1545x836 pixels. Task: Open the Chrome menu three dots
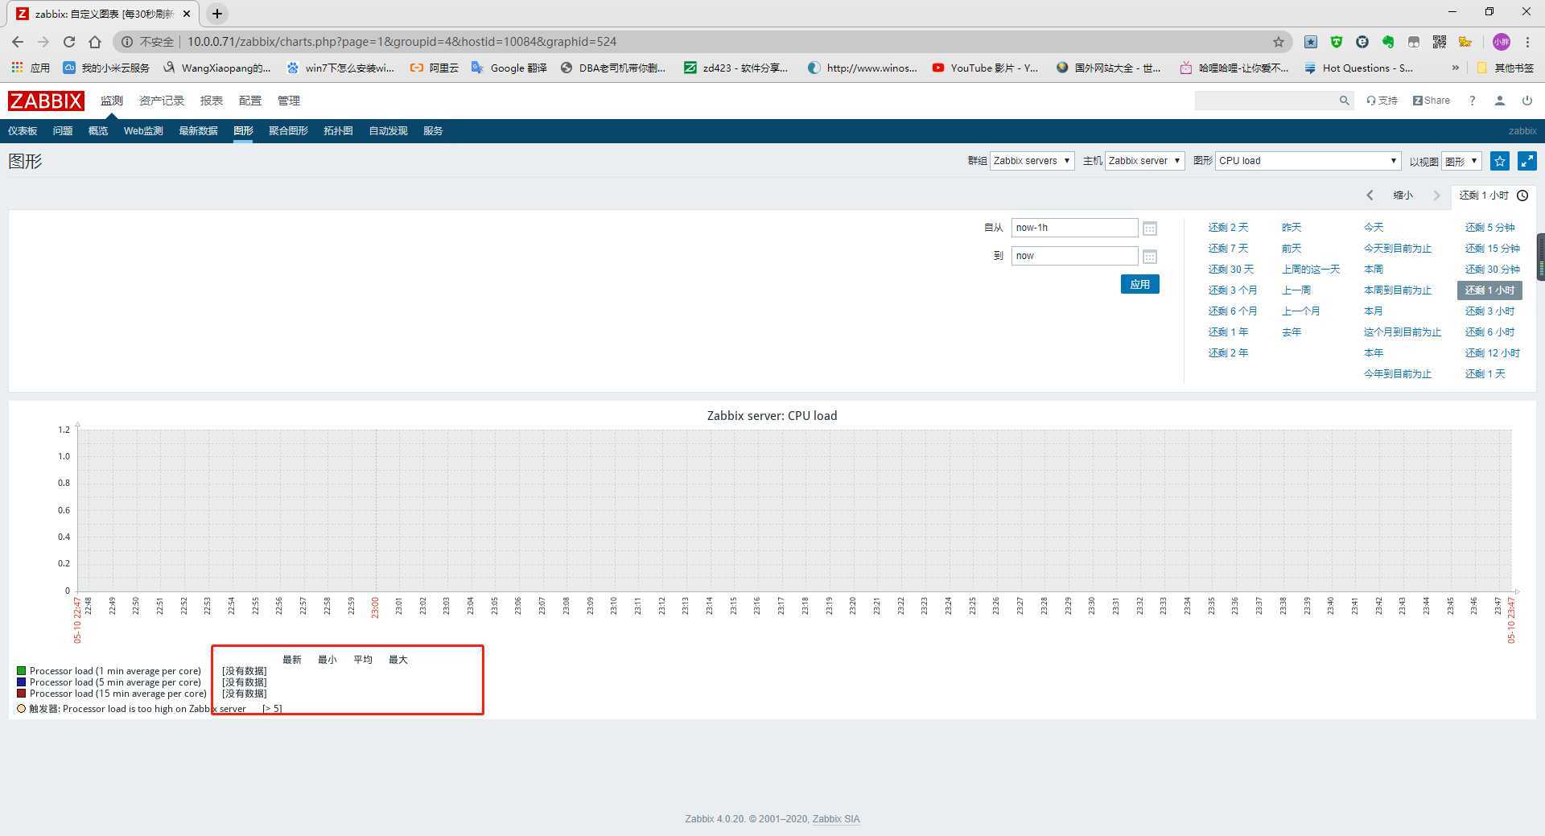(x=1527, y=42)
